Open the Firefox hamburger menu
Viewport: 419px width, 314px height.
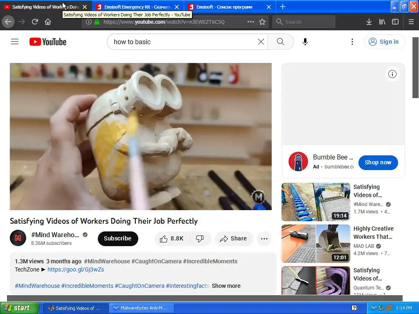pos(411,22)
